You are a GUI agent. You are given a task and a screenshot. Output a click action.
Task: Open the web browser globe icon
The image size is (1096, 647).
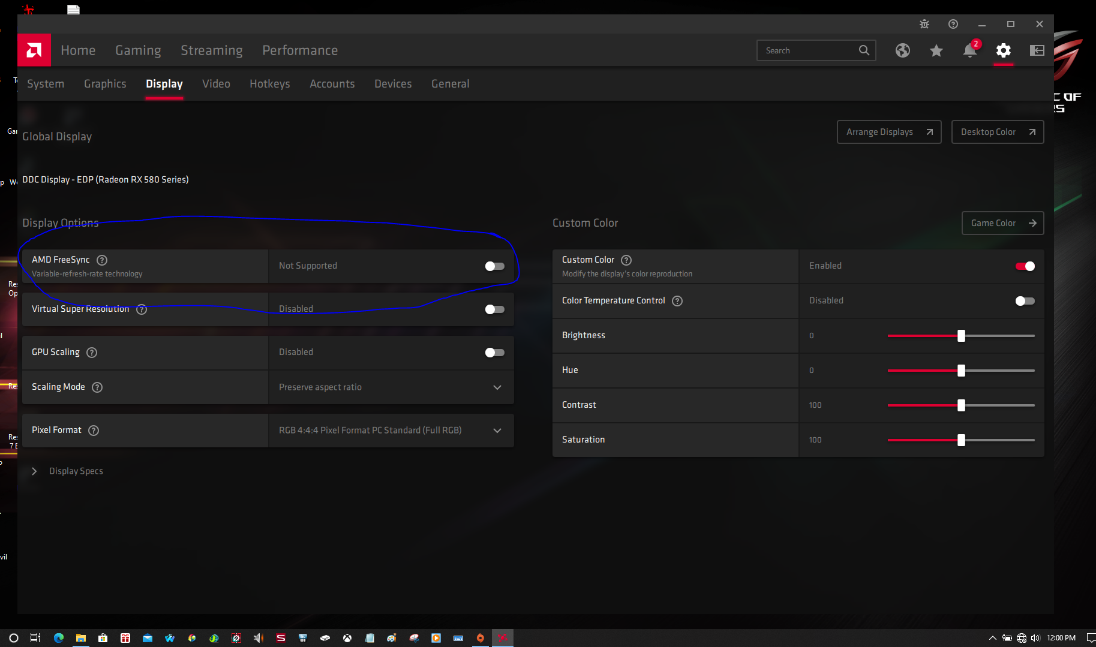coord(903,50)
